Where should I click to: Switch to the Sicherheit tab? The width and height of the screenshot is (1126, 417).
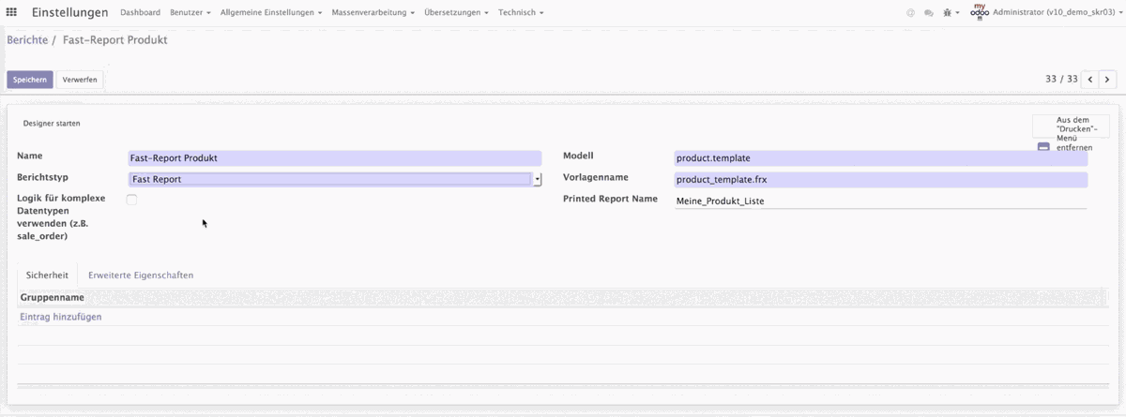[x=47, y=276]
